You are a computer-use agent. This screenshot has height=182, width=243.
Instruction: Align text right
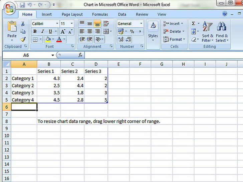tap(97, 31)
